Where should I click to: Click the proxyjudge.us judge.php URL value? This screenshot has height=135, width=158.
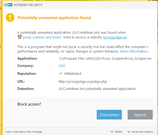pos(83,81)
